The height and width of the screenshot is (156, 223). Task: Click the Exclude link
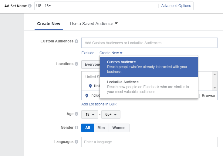coord(88,53)
